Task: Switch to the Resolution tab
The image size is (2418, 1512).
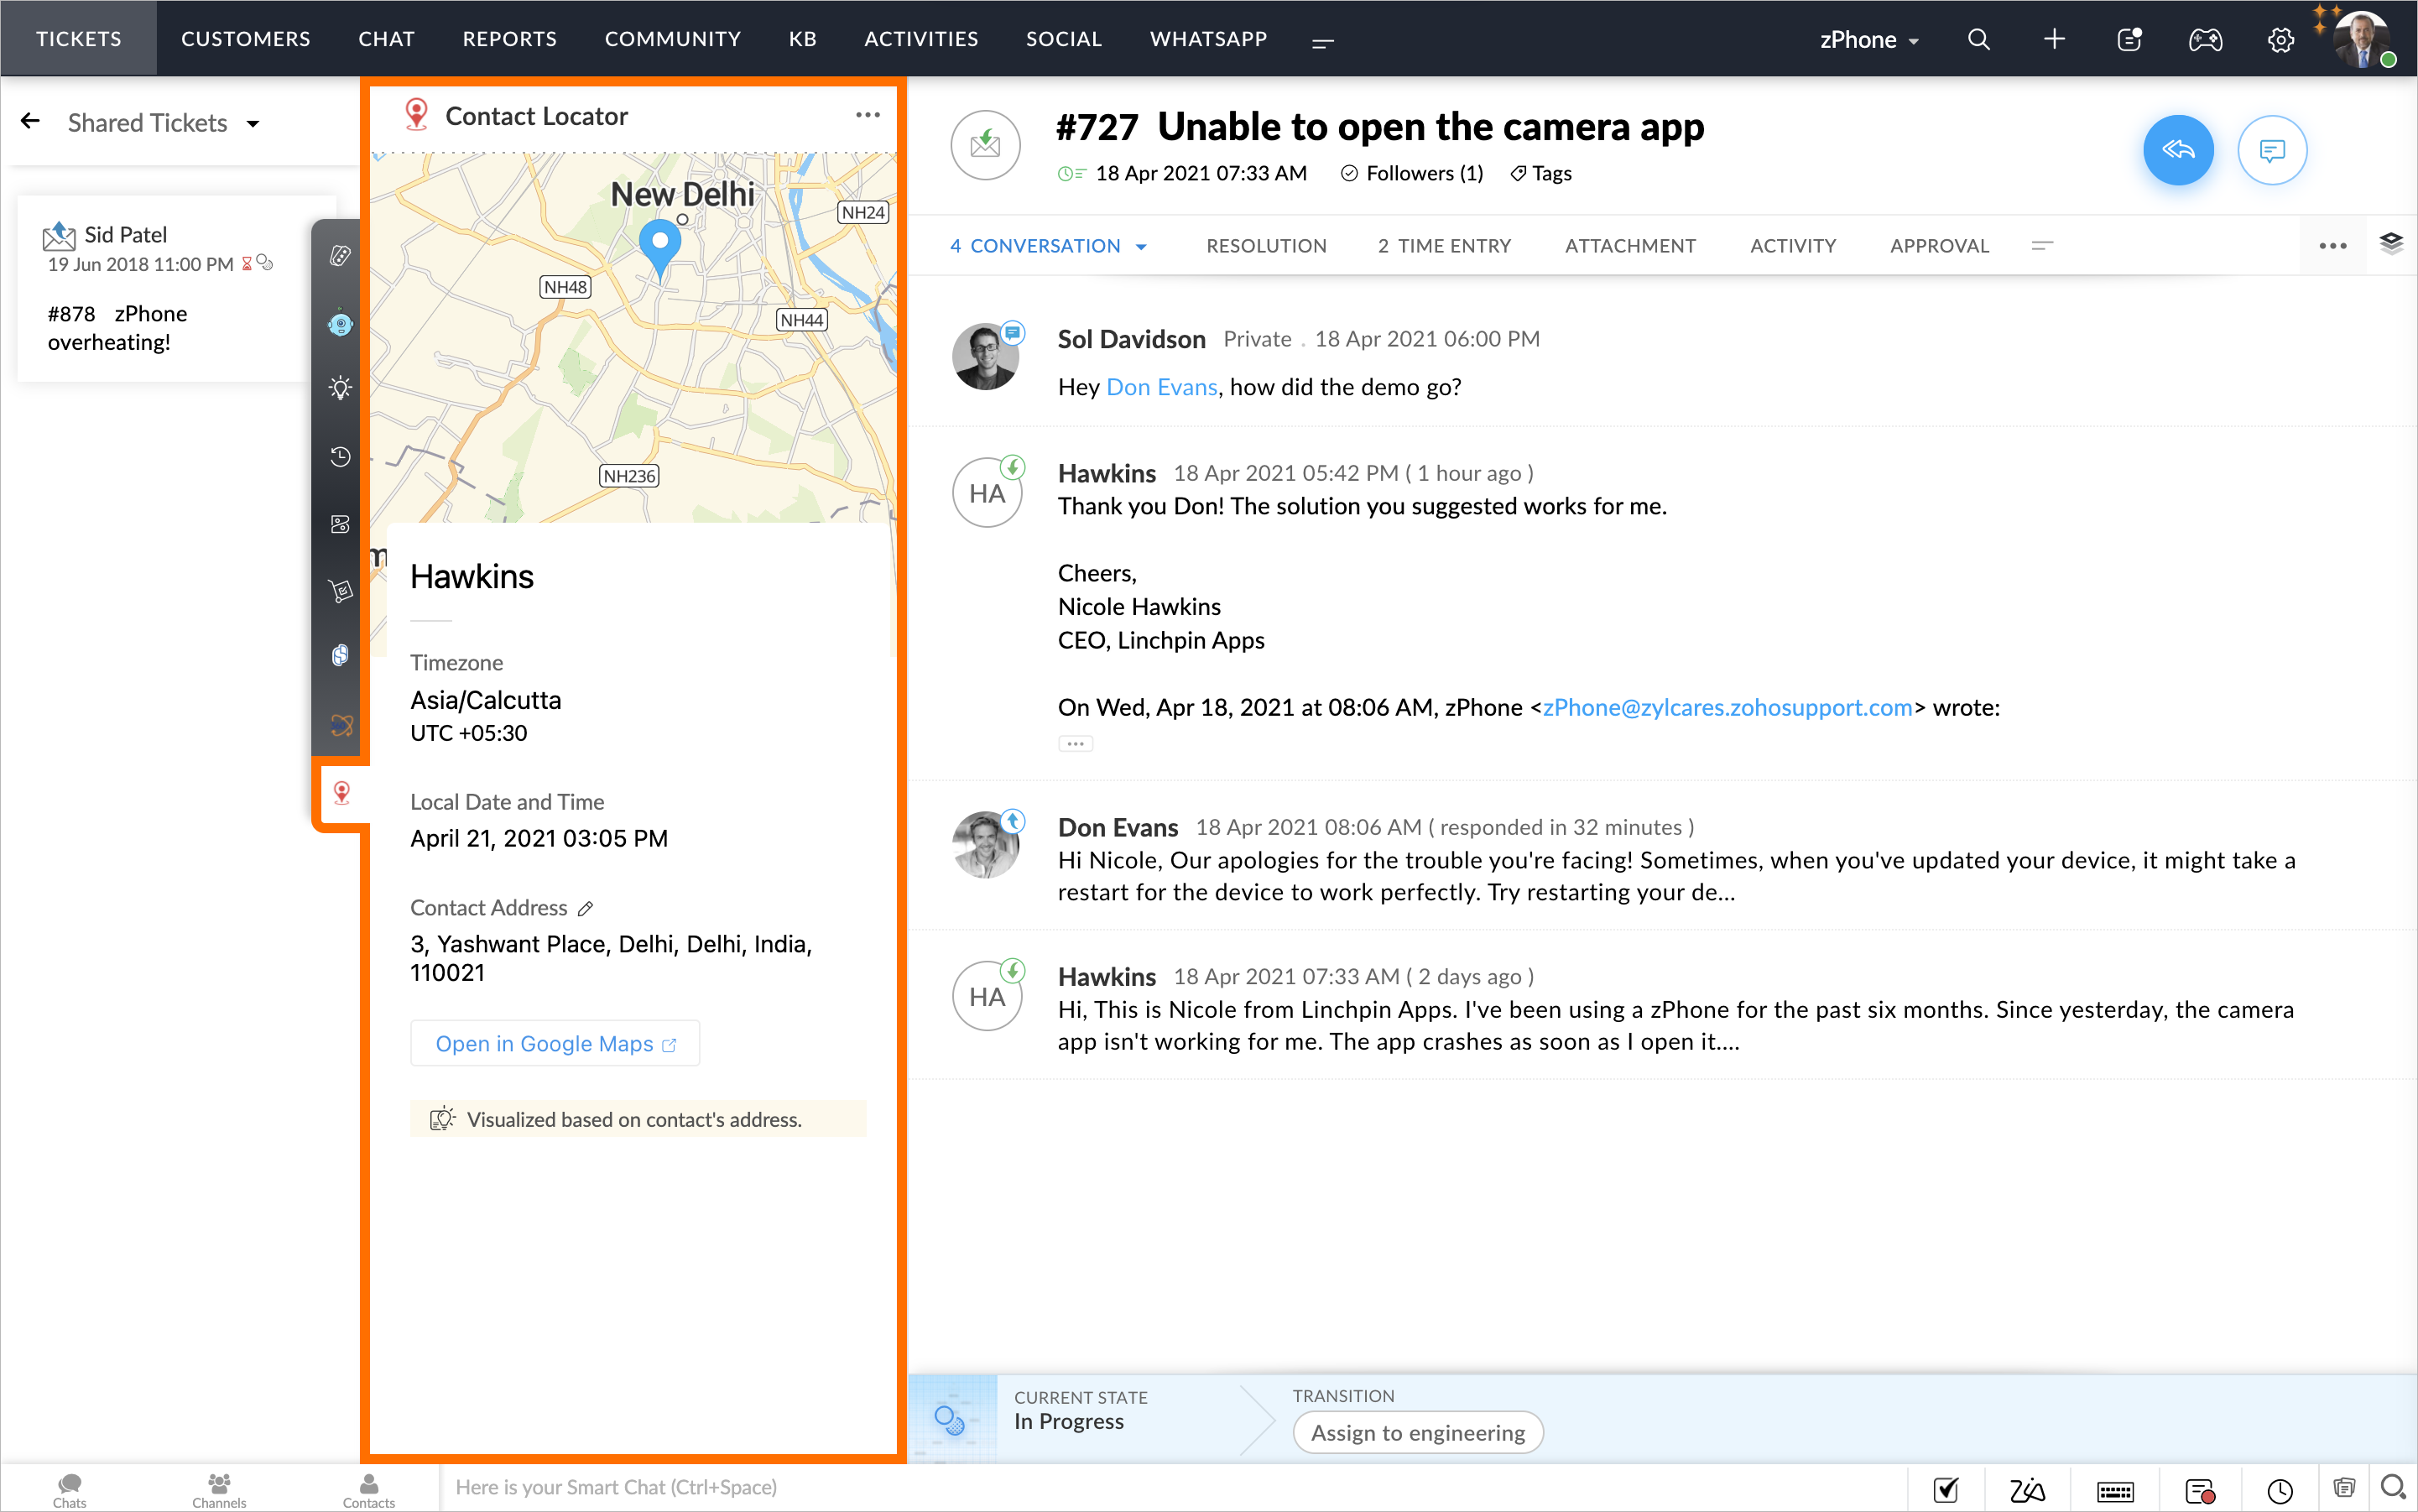Action: tap(1265, 246)
